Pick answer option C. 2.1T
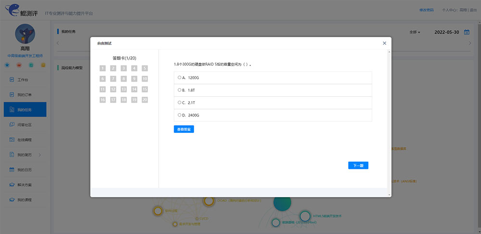The image size is (481, 234). click(x=179, y=103)
